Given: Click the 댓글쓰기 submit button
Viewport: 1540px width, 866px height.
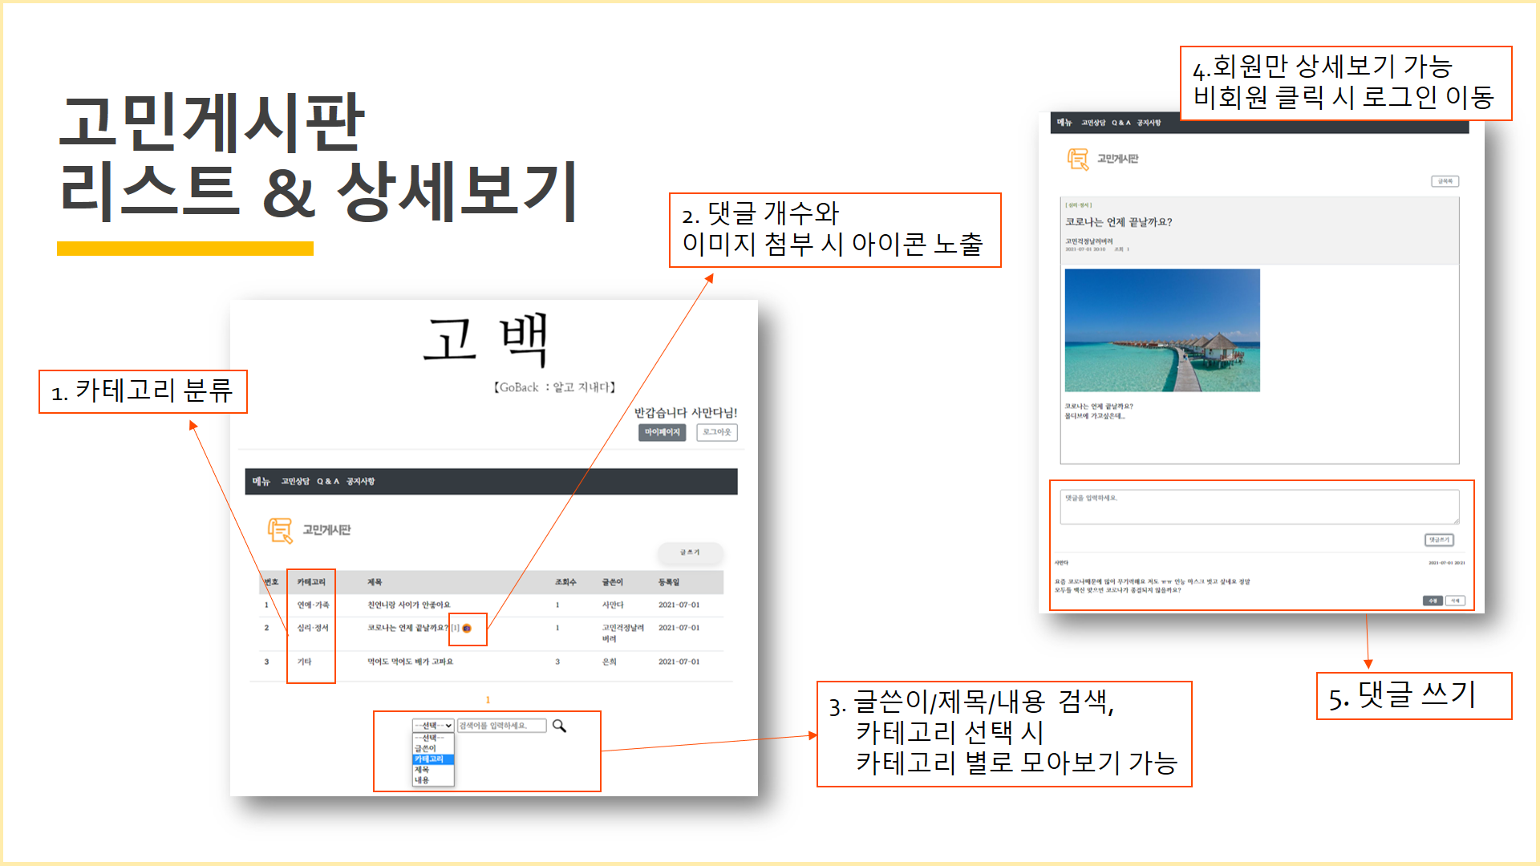Looking at the screenshot, I should (x=1440, y=540).
